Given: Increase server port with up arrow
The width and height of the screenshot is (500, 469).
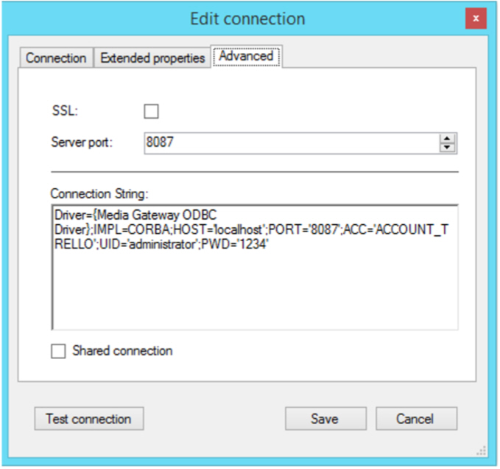Looking at the screenshot, I should 448,139.
